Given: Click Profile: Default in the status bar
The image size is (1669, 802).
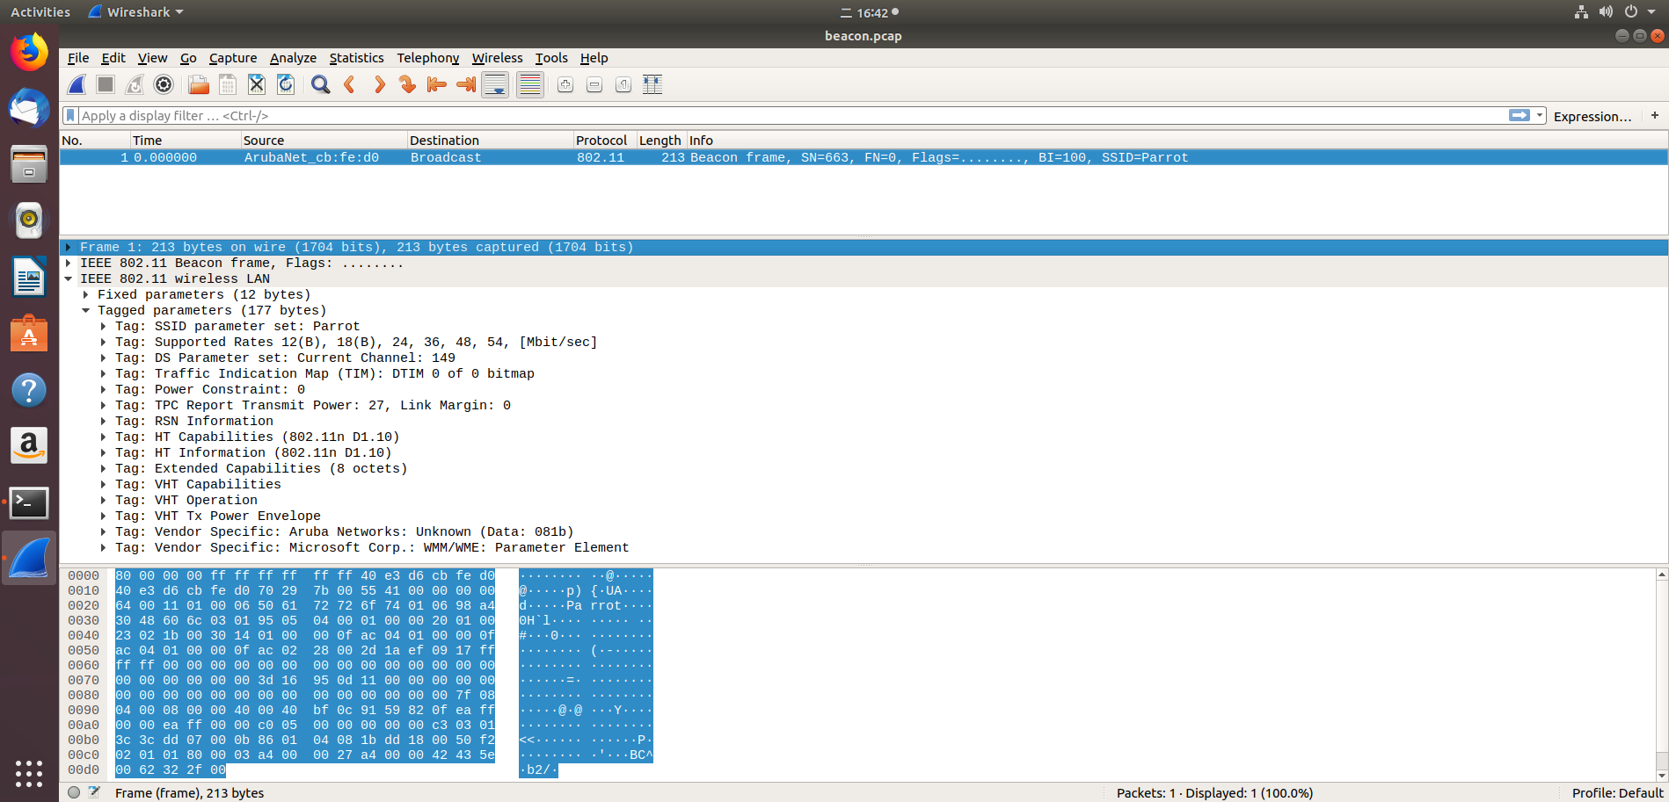Looking at the screenshot, I should click(x=1617, y=792).
